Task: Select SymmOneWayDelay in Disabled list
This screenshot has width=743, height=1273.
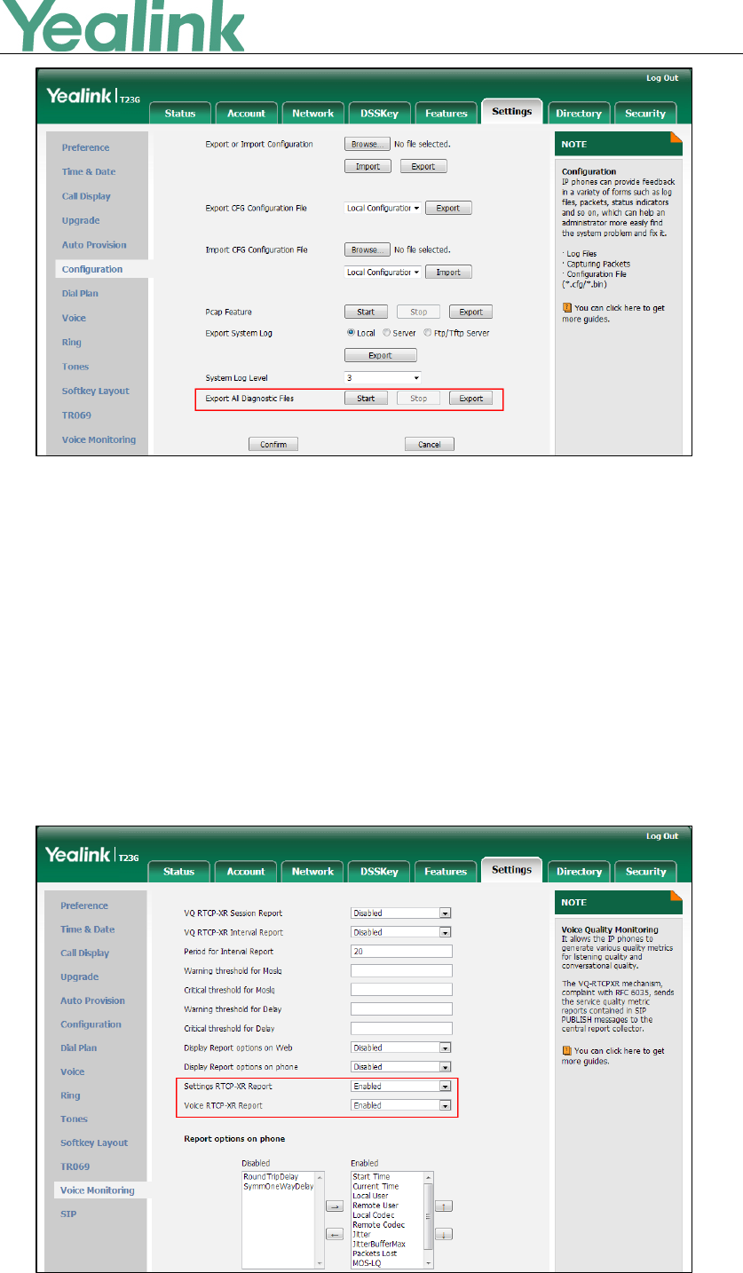Action: click(278, 1186)
